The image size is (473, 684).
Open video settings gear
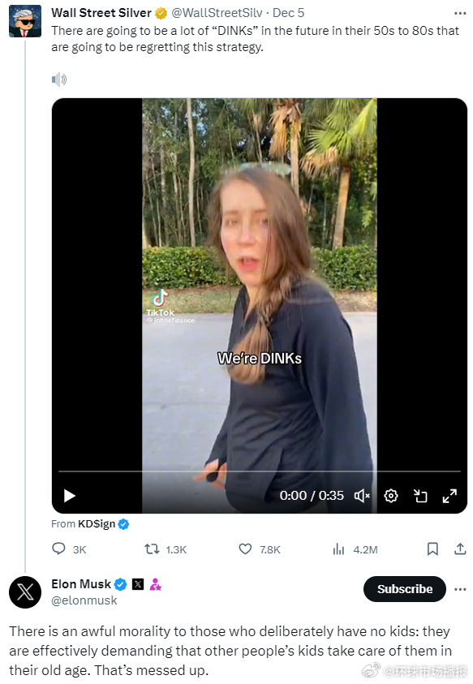390,496
